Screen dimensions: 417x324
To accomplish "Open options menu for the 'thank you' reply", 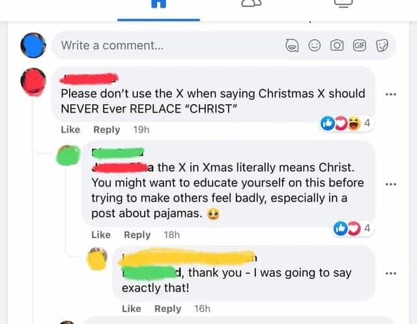I will (391, 273).
